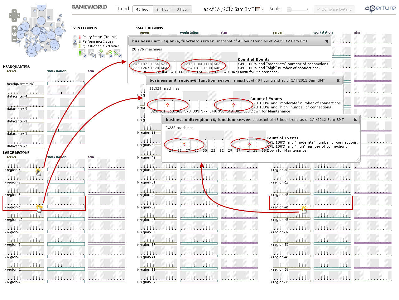
Task: Switch to the 3 hour trend
Action: (182, 9)
